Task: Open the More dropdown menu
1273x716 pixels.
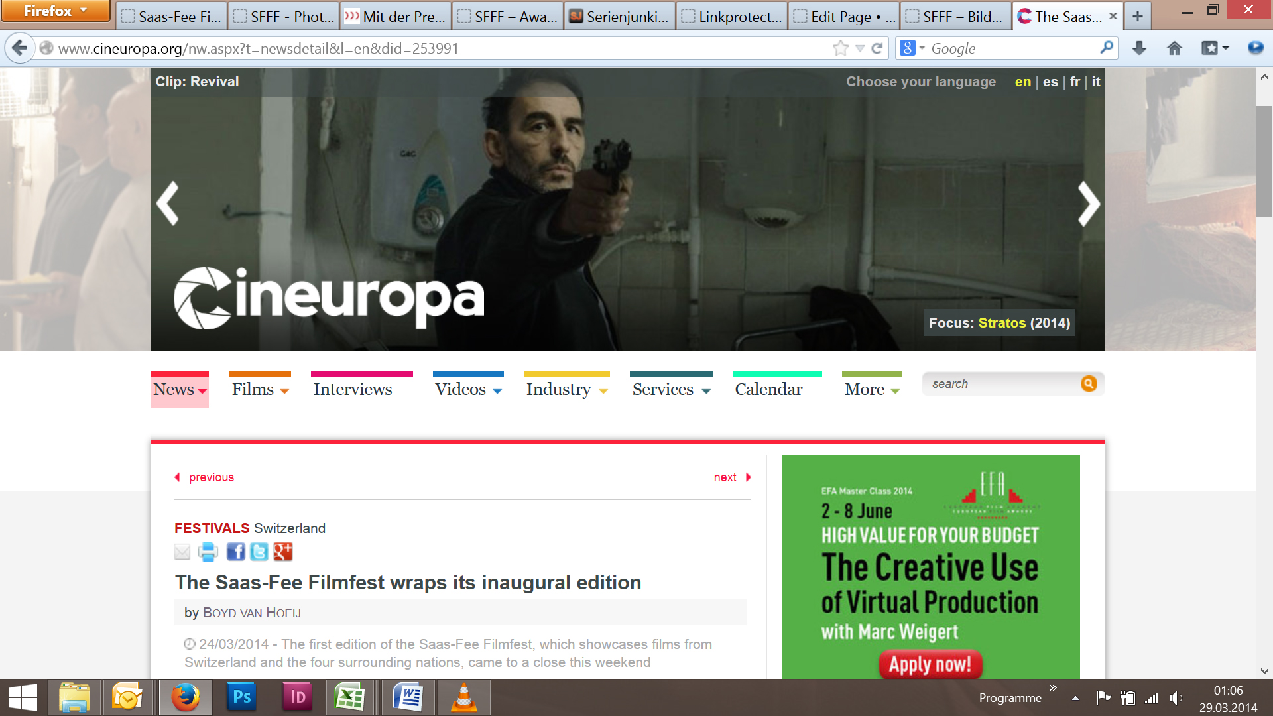Action: click(x=871, y=390)
